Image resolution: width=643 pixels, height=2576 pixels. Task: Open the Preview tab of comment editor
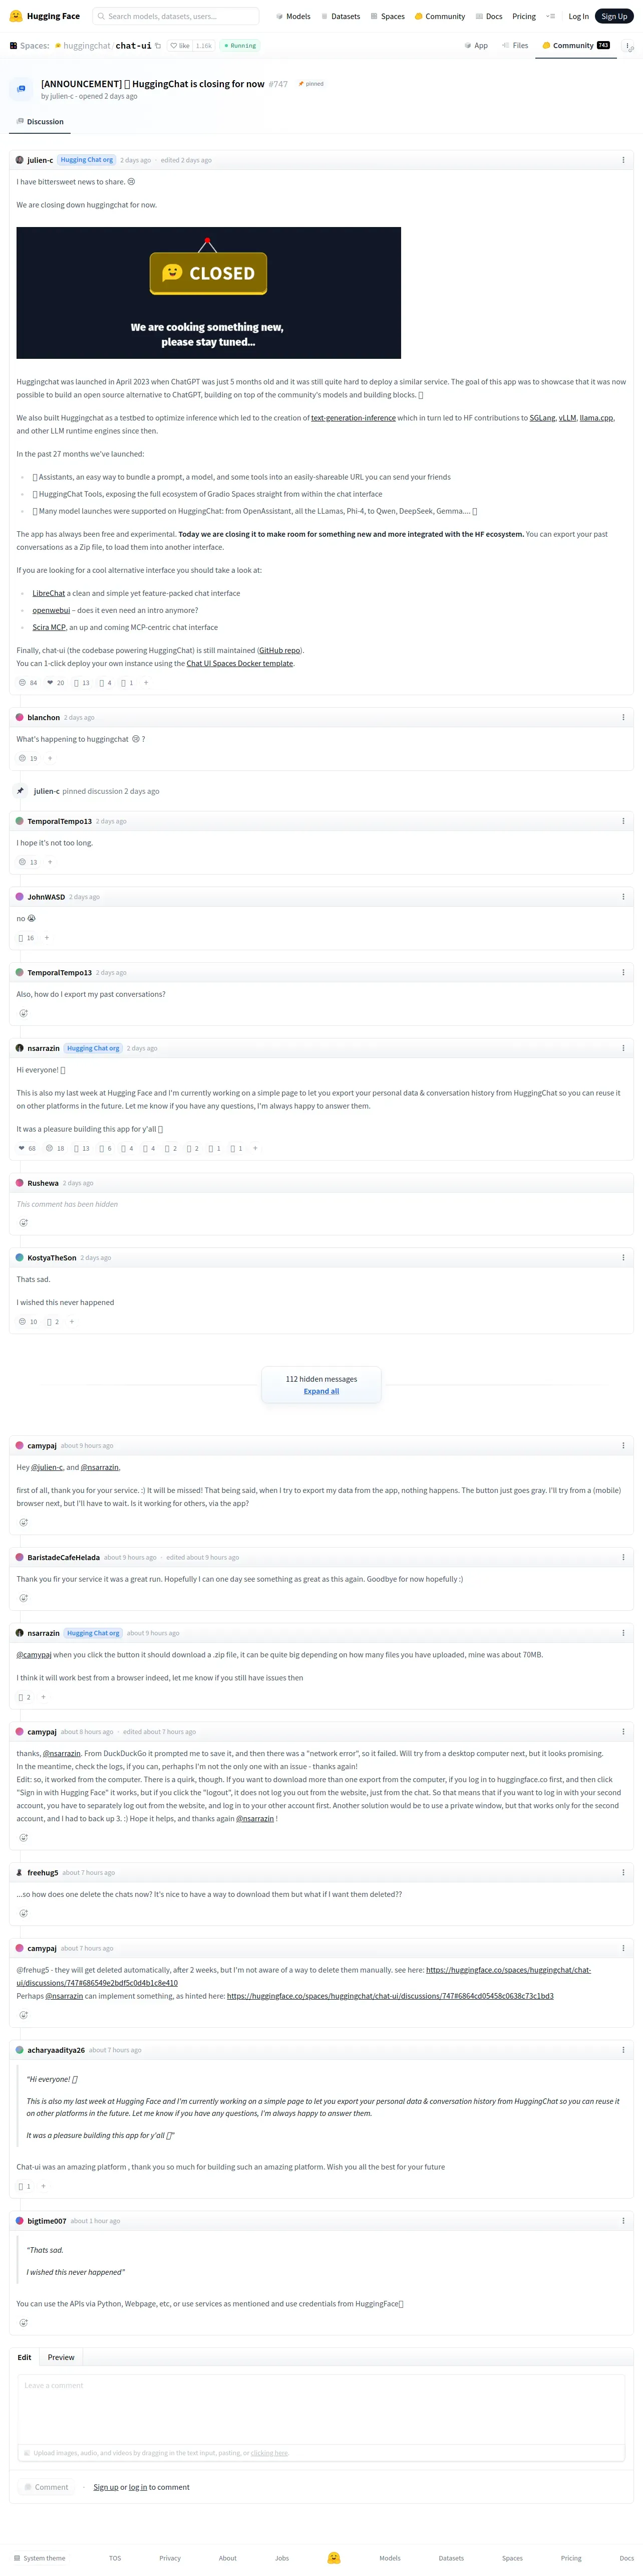pyautogui.click(x=61, y=2357)
